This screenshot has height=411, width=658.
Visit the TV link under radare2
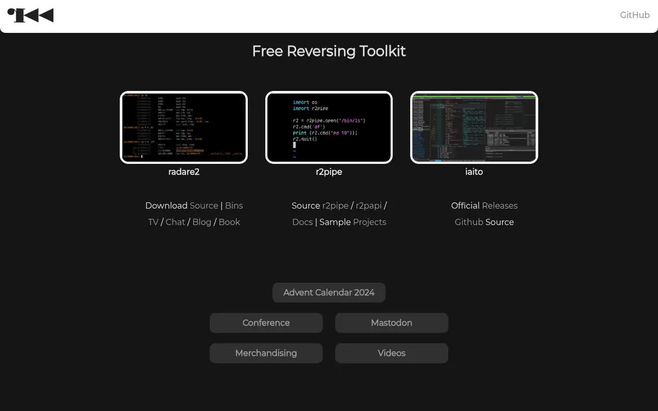pos(153,222)
